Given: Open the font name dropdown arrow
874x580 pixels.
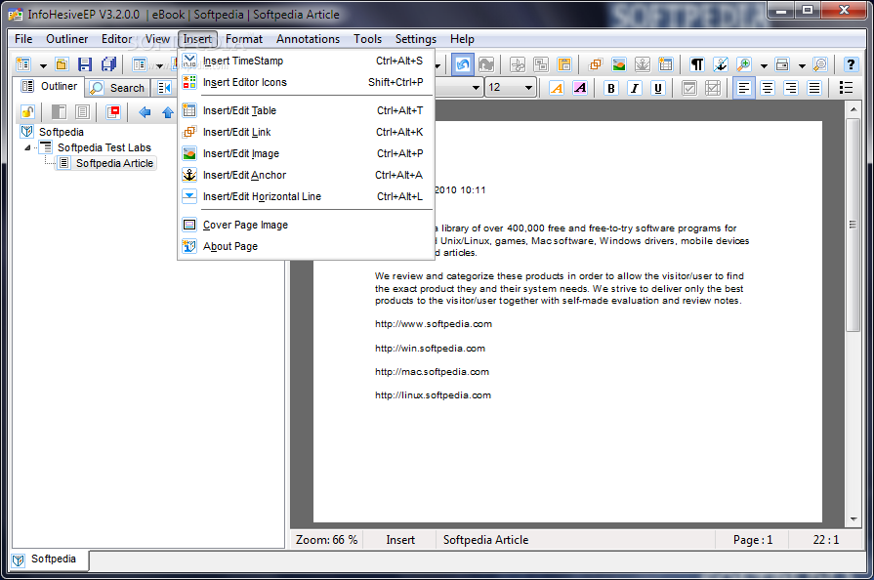Looking at the screenshot, I should point(476,88).
